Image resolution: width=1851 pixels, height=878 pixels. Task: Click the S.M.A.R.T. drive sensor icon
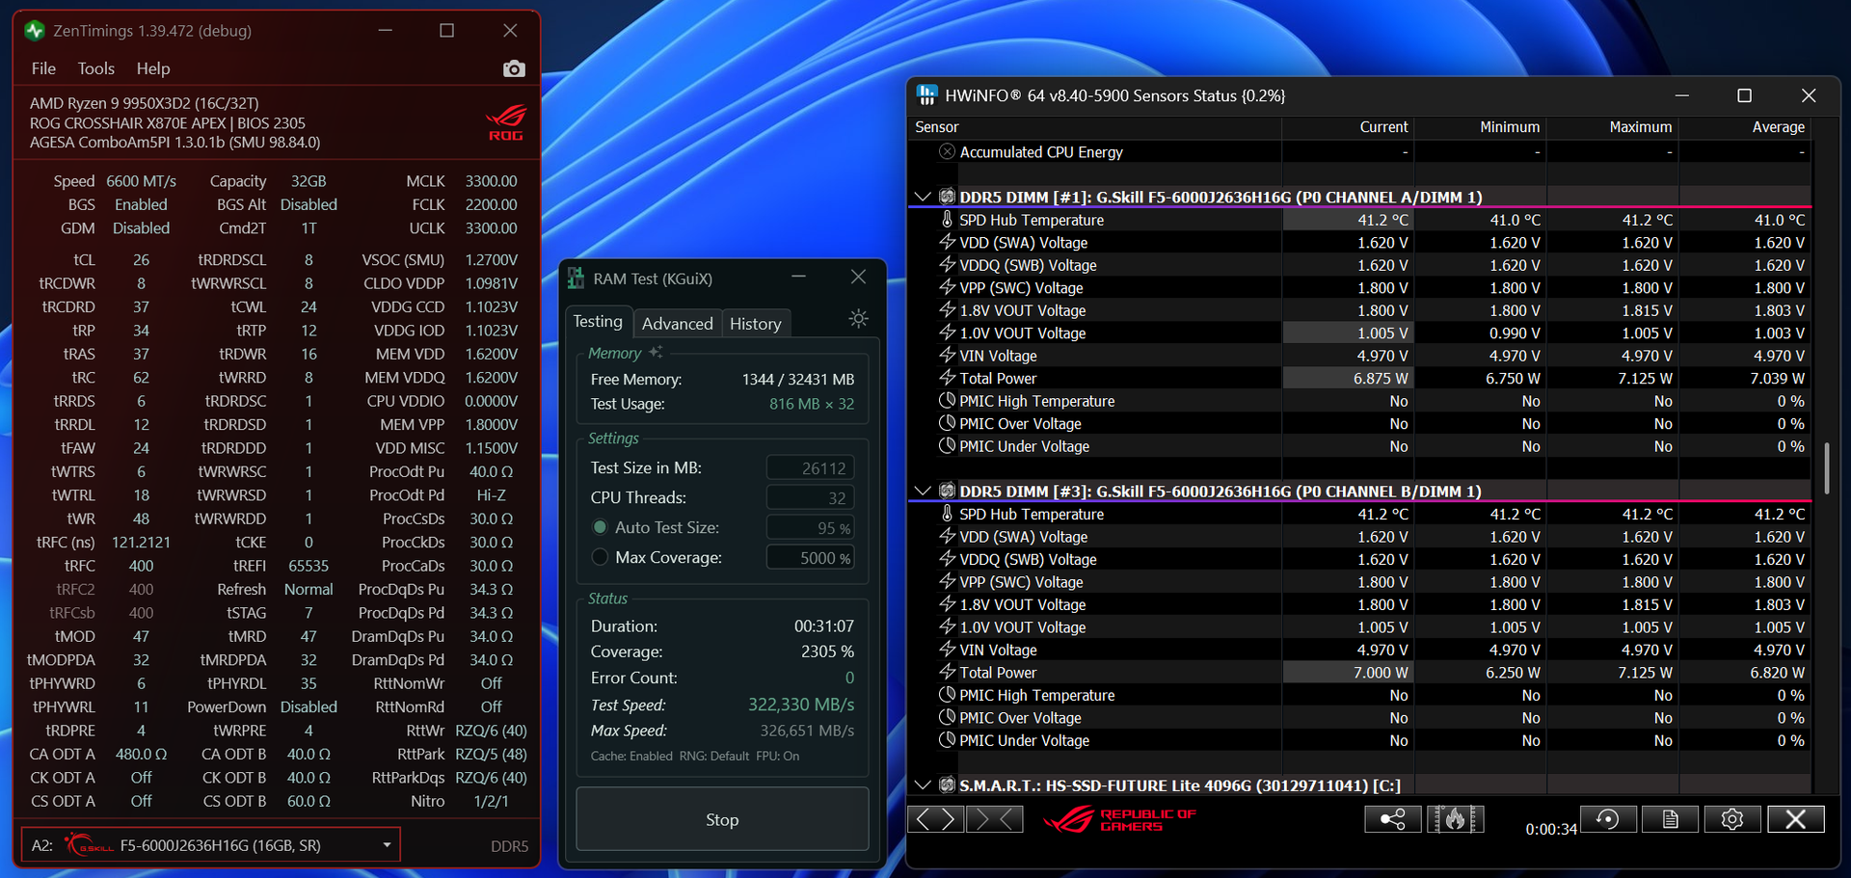[x=947, y=785]
